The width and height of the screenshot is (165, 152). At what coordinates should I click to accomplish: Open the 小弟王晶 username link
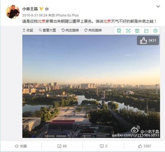30,9
